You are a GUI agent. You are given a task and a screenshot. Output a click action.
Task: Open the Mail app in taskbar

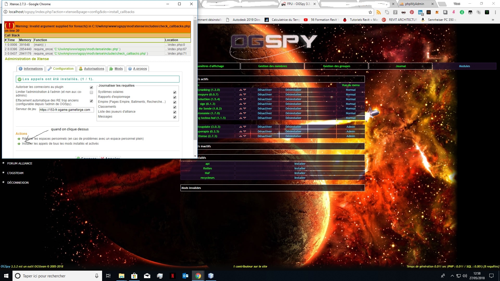pyautogui.click(x=147, y=276)
